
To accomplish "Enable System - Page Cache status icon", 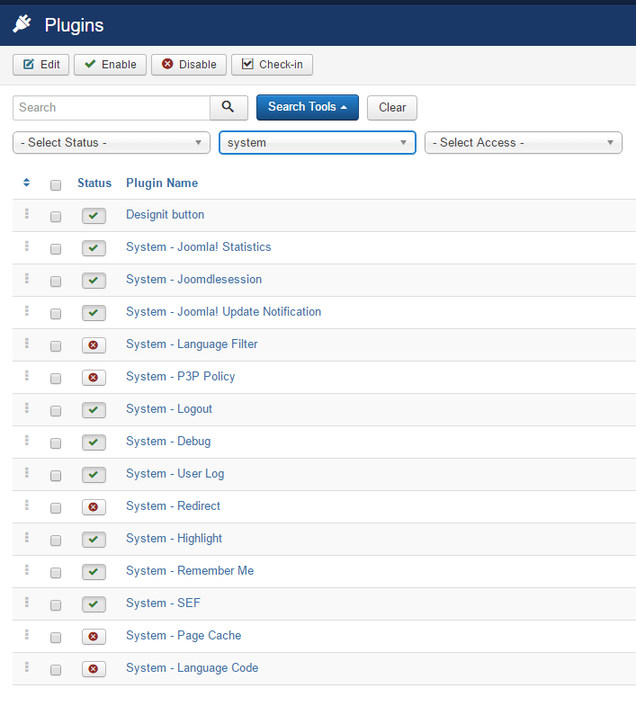I will point(94,637).
